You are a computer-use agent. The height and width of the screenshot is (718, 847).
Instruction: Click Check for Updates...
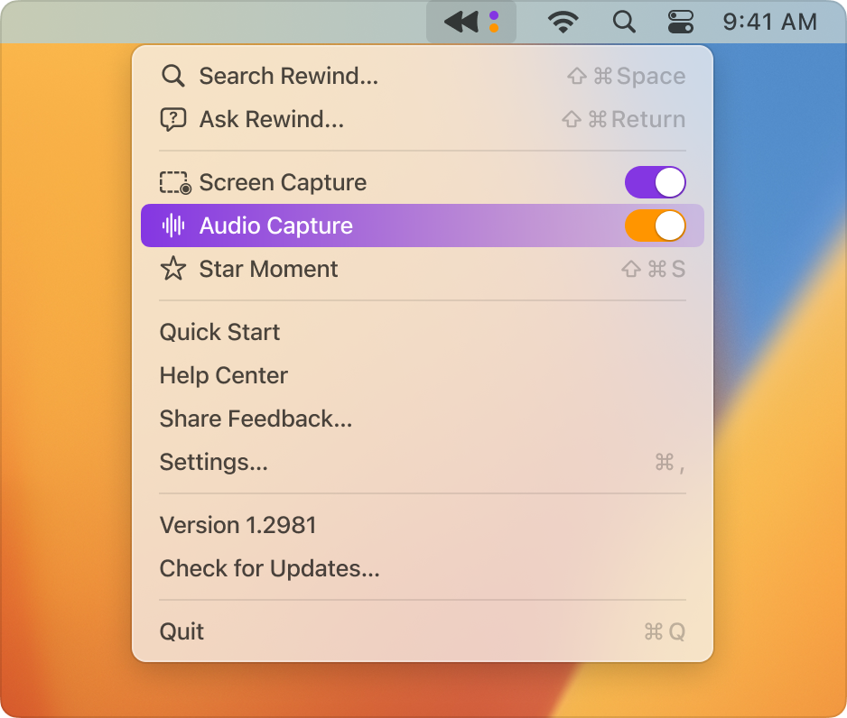(x=269, y=568)
